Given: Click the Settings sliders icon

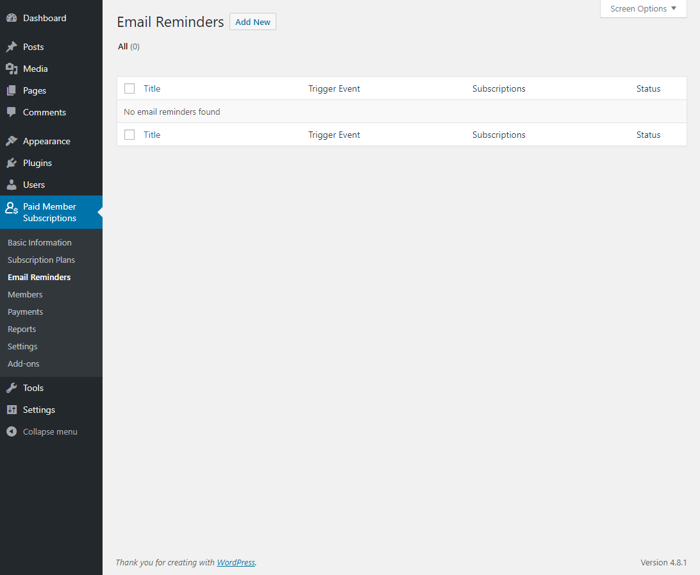Looking at the screenshot, I should pos(12,410).
